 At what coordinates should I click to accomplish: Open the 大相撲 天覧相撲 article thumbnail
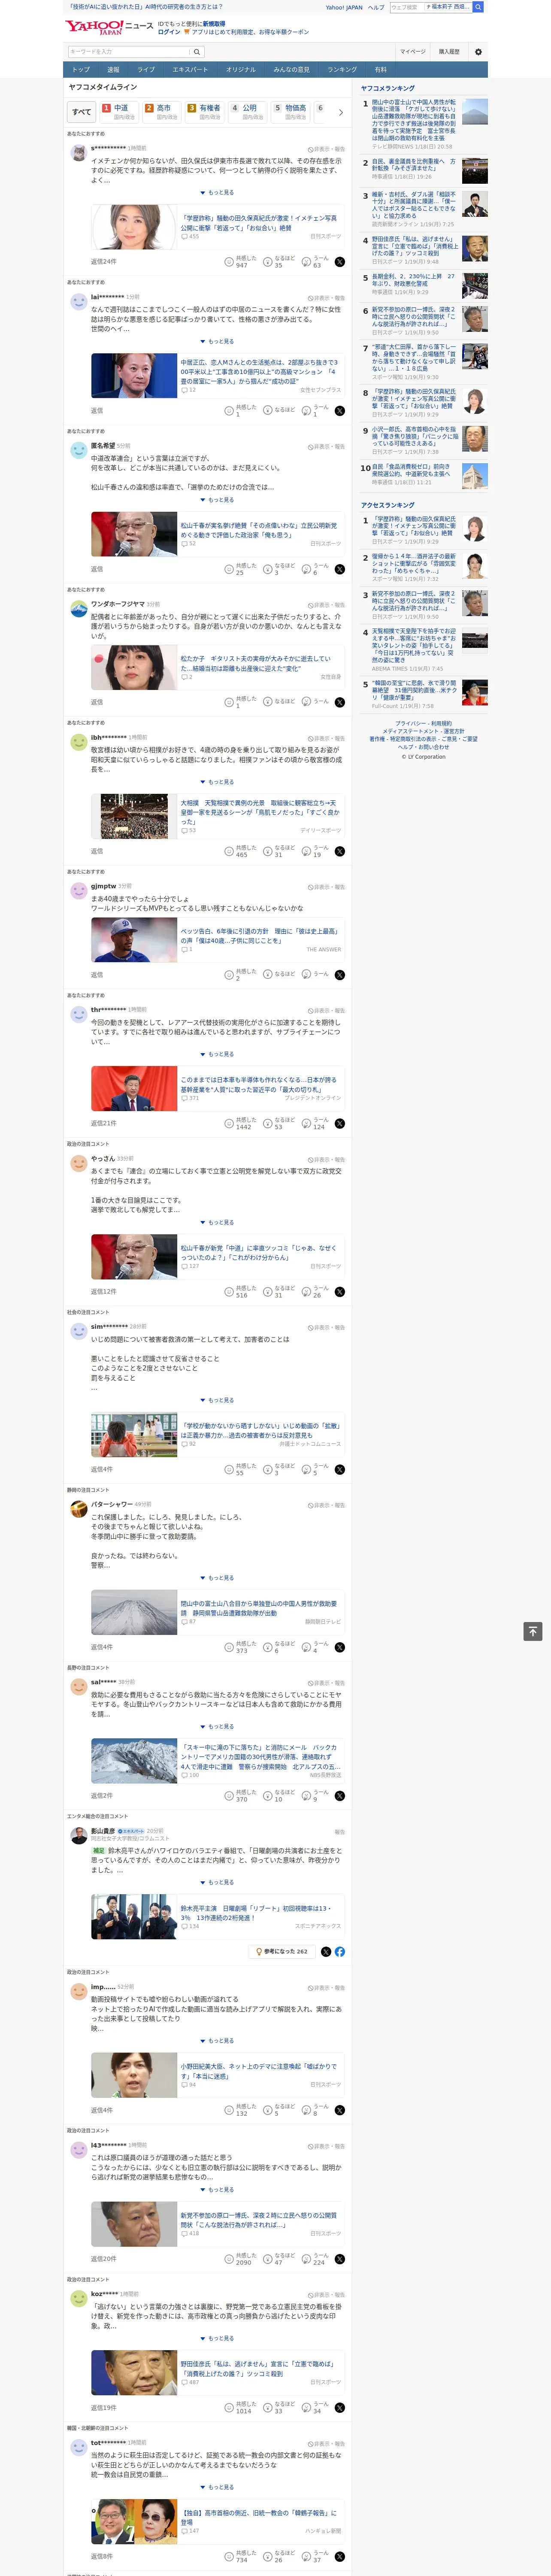pos(134,816)
